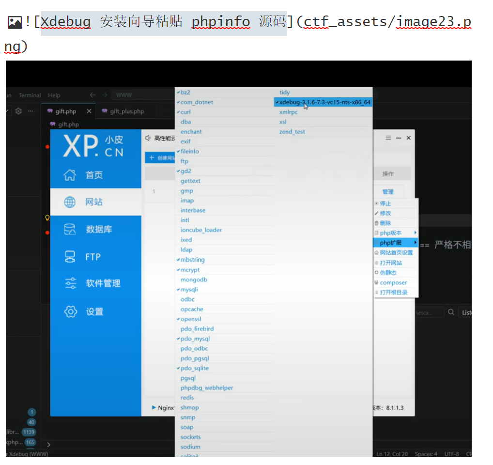Open the Help menu in editor
Viewport: 493px width, 465px height.
[x=54, y=95]
